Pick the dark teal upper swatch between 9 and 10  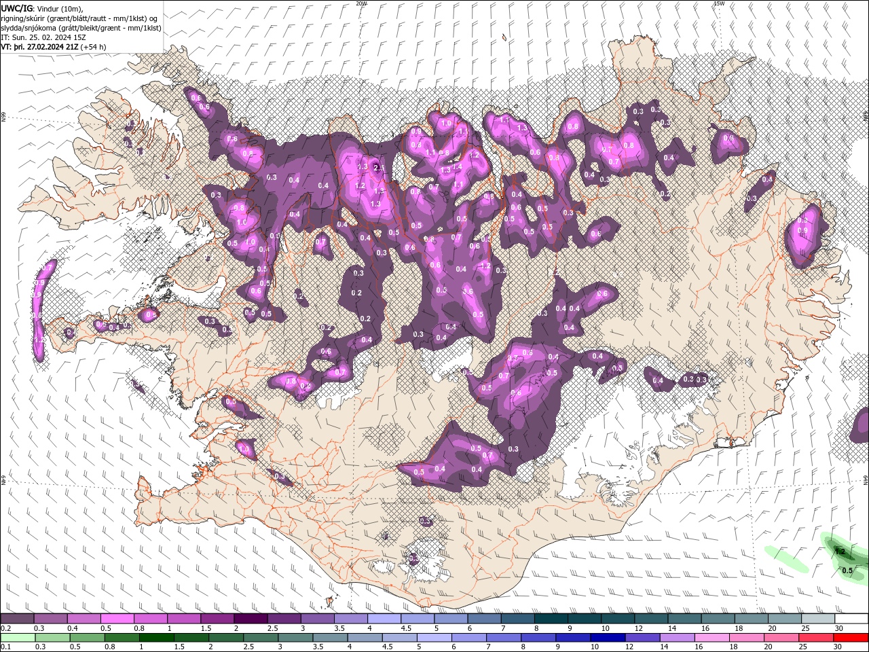coord(585,619)
